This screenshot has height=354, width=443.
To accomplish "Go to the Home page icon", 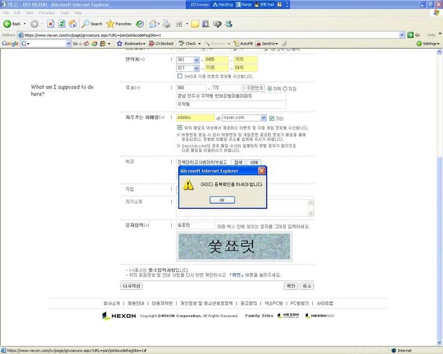I will (73, 24).
